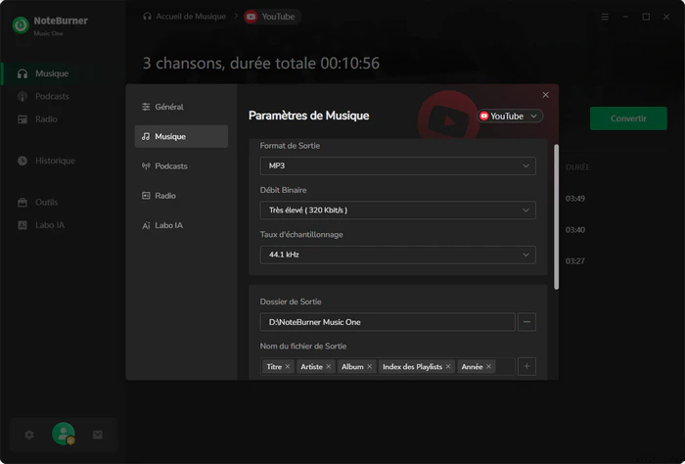Close the Paramètres de Musique dialog

546,95
